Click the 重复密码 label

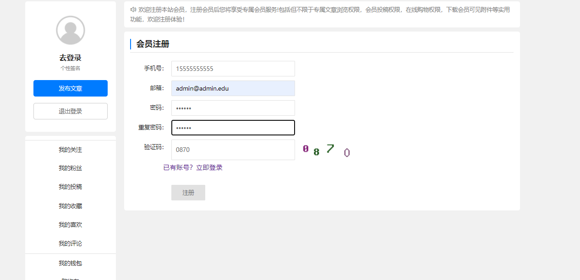151,128
